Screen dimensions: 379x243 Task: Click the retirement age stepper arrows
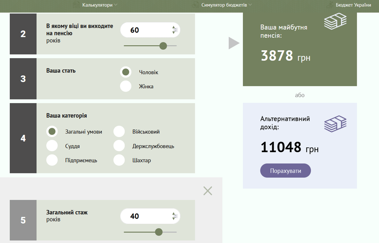[174, 30]
